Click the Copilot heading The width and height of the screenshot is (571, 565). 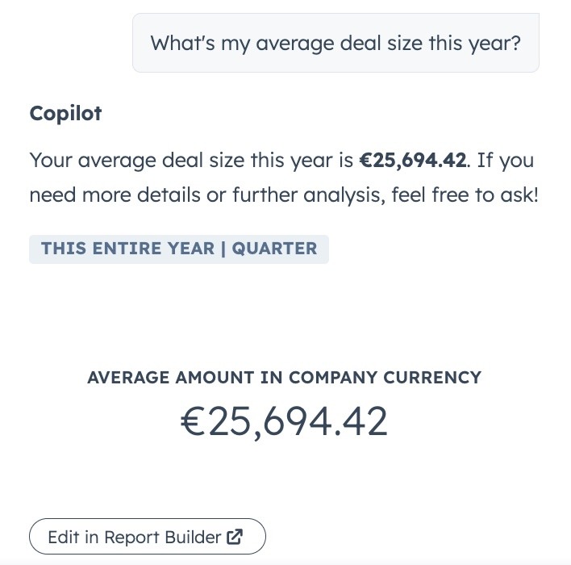click(x=65, y=113)
